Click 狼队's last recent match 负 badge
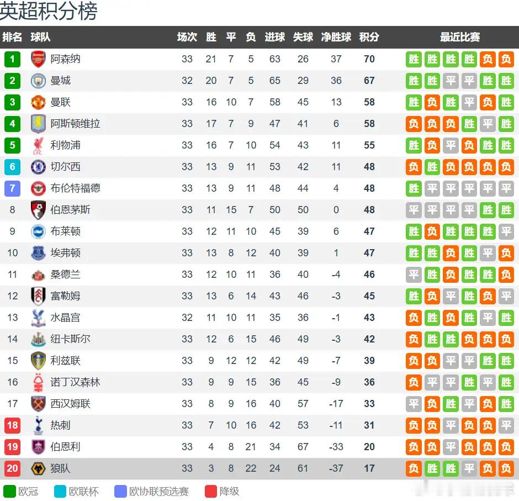Screen dimensions: 519x501 (x=506, y=468)
